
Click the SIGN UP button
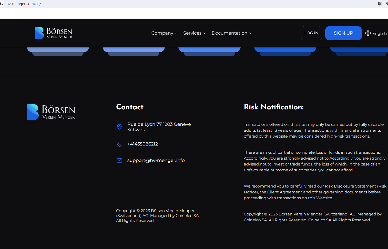point(343,33)
